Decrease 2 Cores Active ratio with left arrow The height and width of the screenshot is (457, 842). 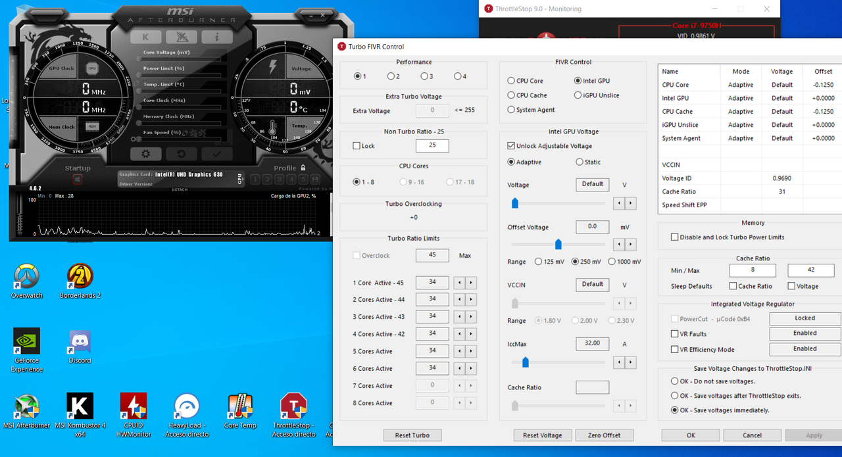[x=459, y=300]
